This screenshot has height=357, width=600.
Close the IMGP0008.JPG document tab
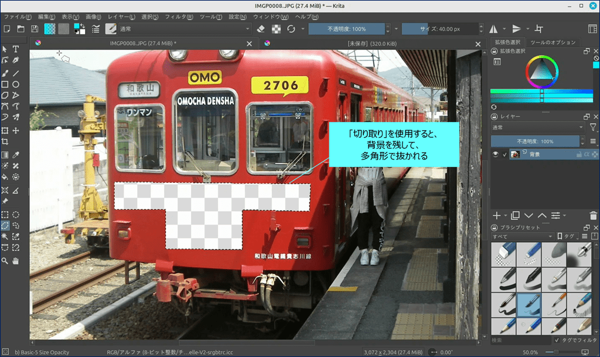[249, 43]
